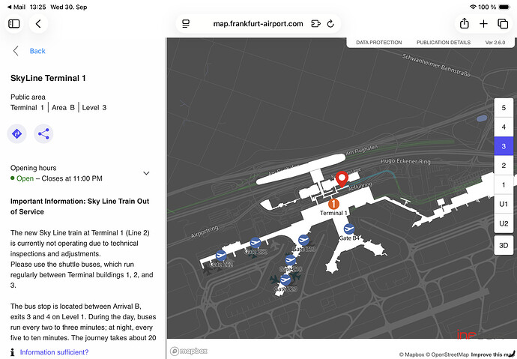Reload the page

click(x=330, y=24)
